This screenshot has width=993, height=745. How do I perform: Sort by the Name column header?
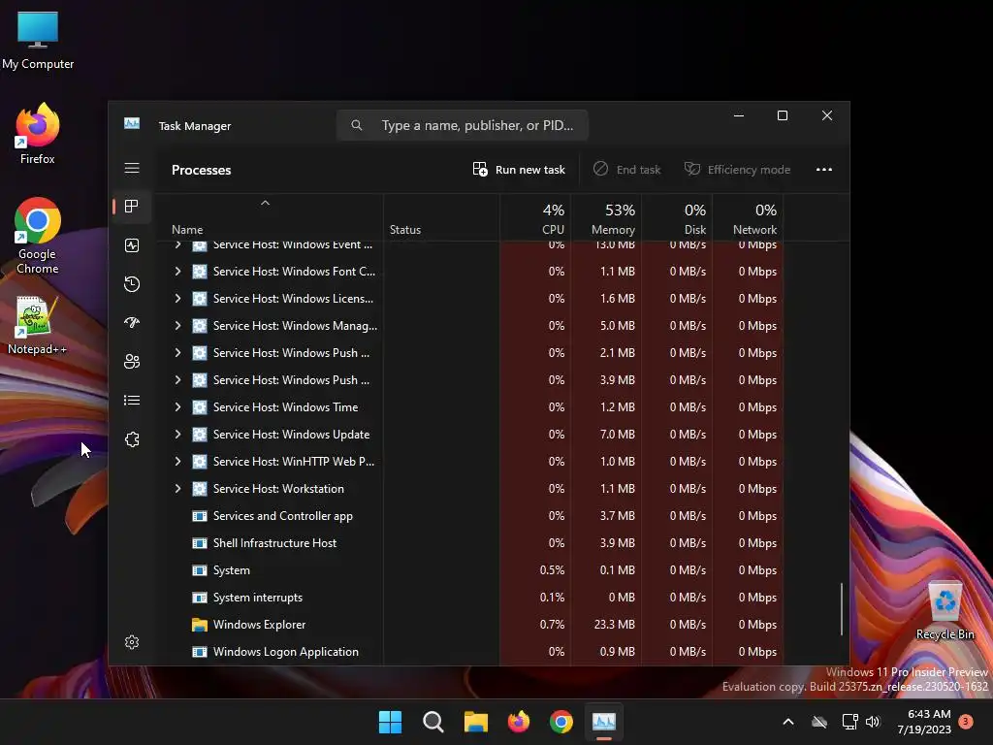(x=270, y=218)
